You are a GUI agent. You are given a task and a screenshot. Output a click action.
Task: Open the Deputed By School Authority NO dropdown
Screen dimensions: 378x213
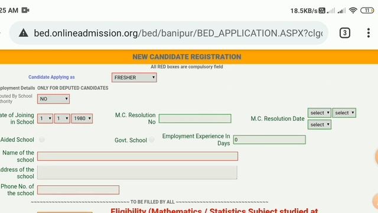click(53, 99)
